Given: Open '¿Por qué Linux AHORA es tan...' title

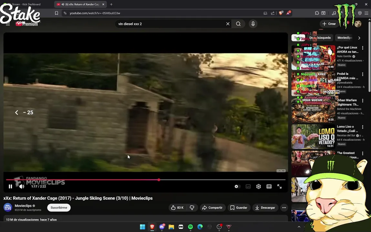Looking at the screenshot, I should [347, 50].
